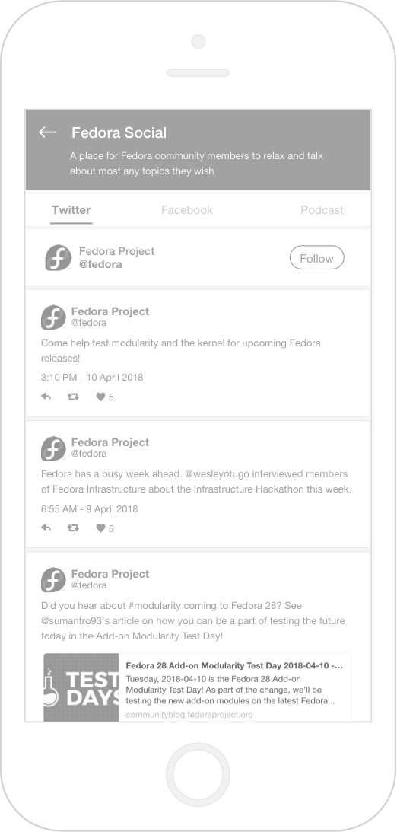Follow the Fedora Project account
The height and width of the screenshot is (832, 397).
coord(317,258)
